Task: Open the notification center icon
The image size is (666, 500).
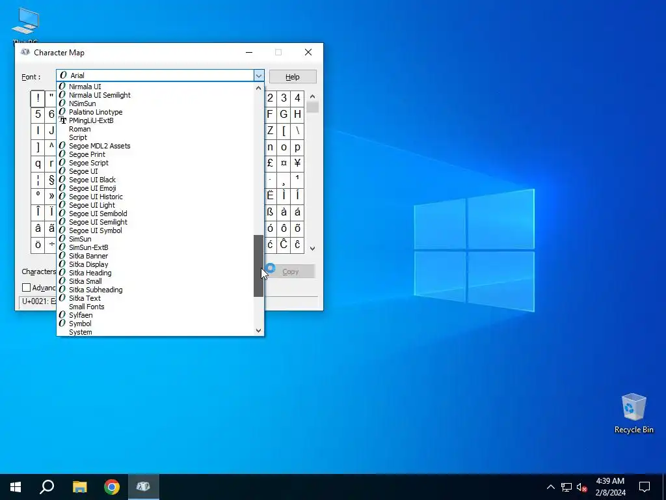Action: click(x=645, y=487)
